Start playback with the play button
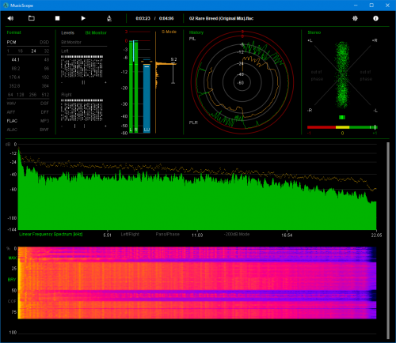This screenshot has height=343, width=396. pos(83,18)
